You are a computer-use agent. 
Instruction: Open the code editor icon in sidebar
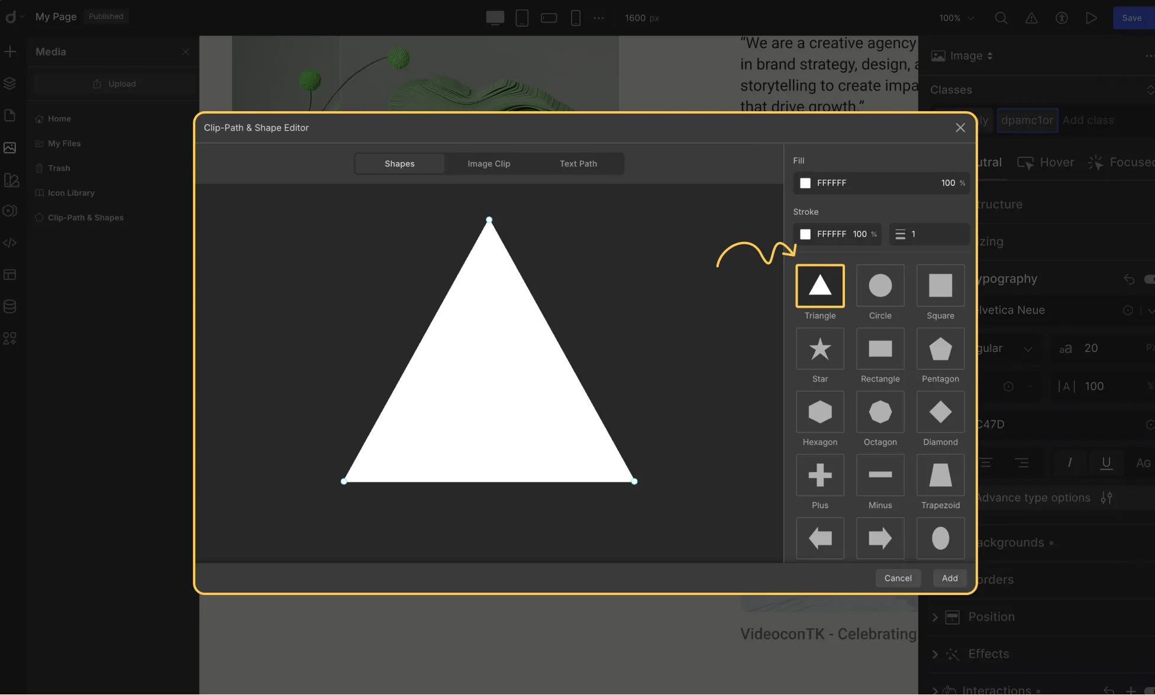coord(10,243)
